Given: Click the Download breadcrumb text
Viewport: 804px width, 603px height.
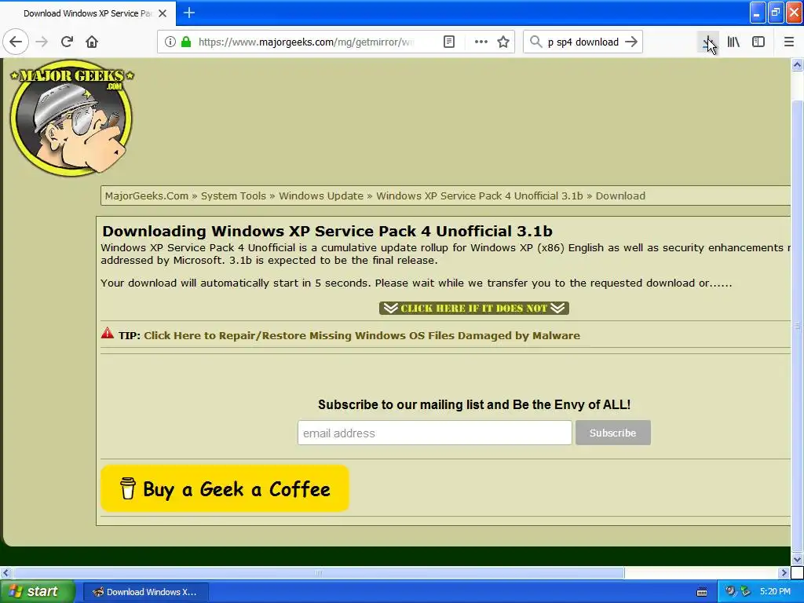Looking at the screenshot, I should [620, 196].
